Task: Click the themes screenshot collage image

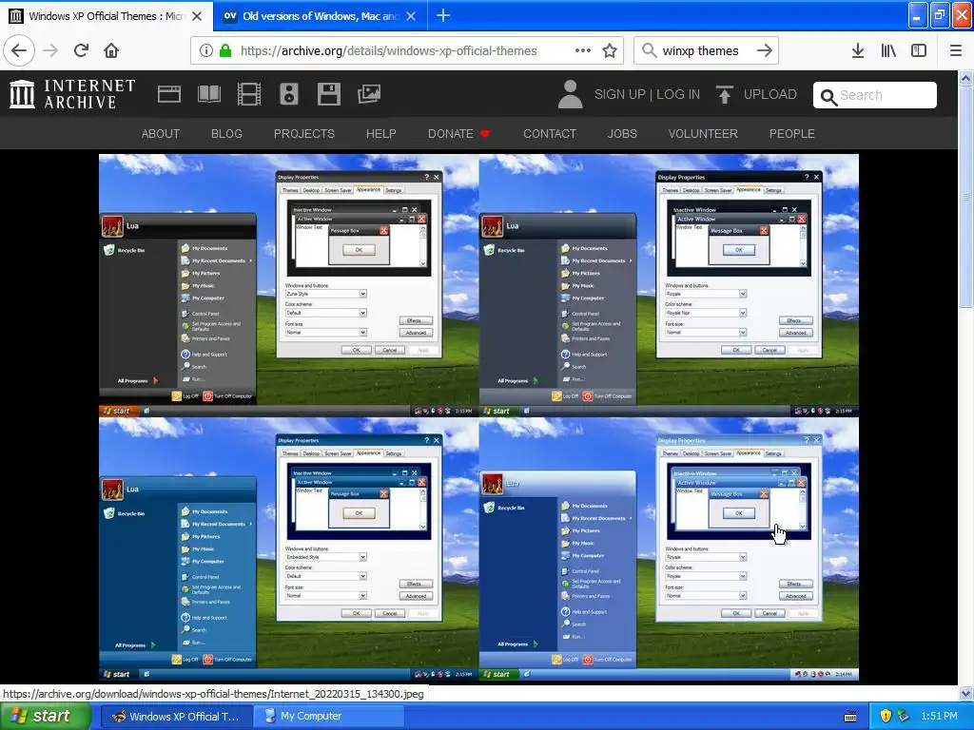Action: point(479,417)
